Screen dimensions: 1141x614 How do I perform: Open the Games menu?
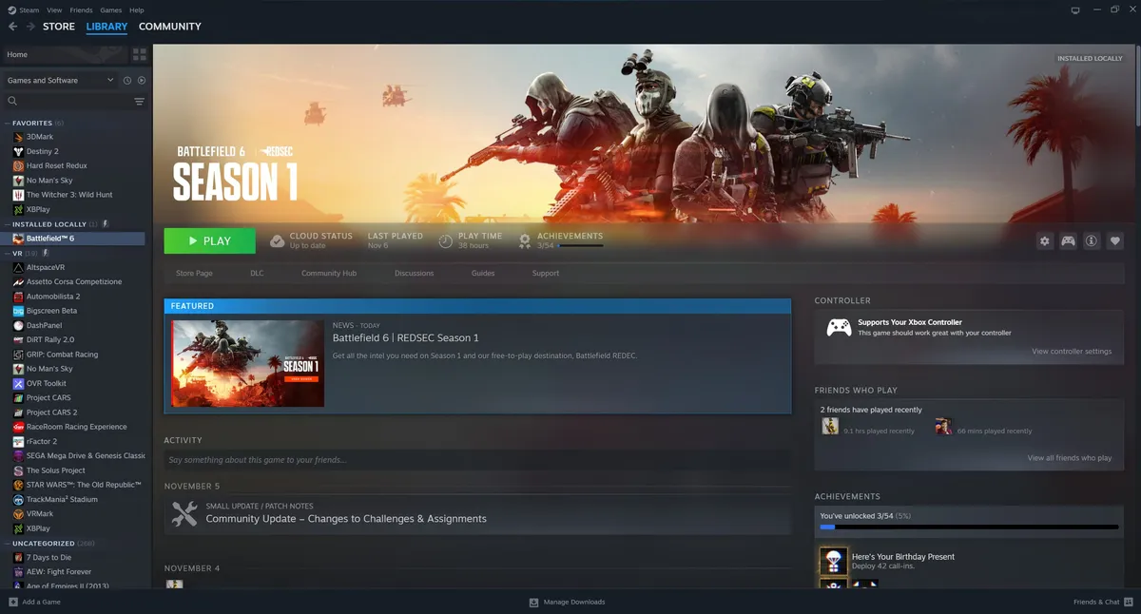tap(110, 10)
